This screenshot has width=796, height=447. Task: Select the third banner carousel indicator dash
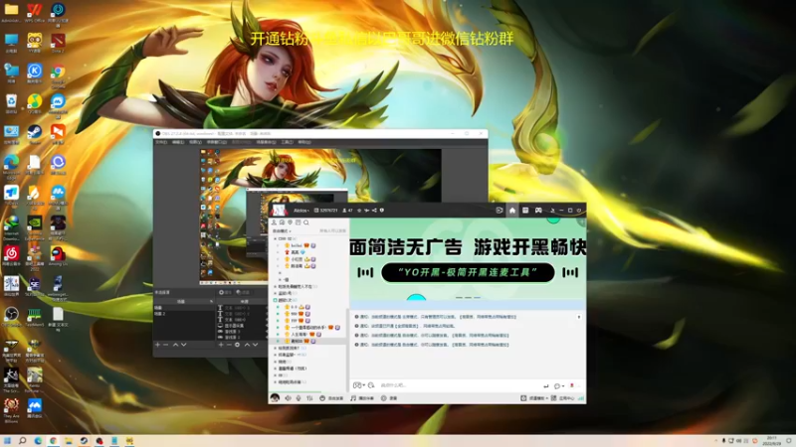[x=478, y=297]
